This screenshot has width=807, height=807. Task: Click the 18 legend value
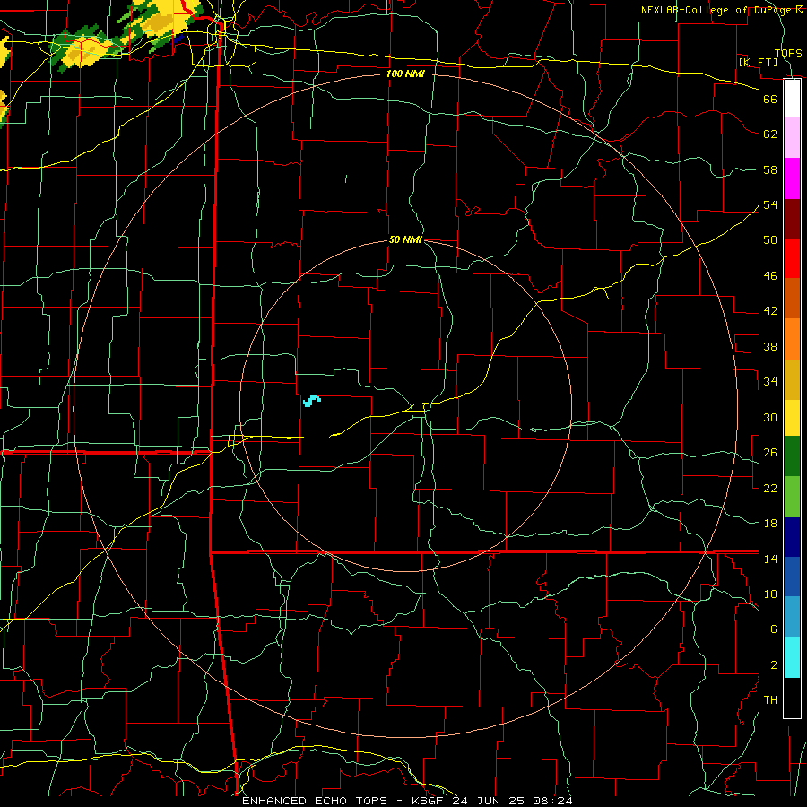[770, 524]
